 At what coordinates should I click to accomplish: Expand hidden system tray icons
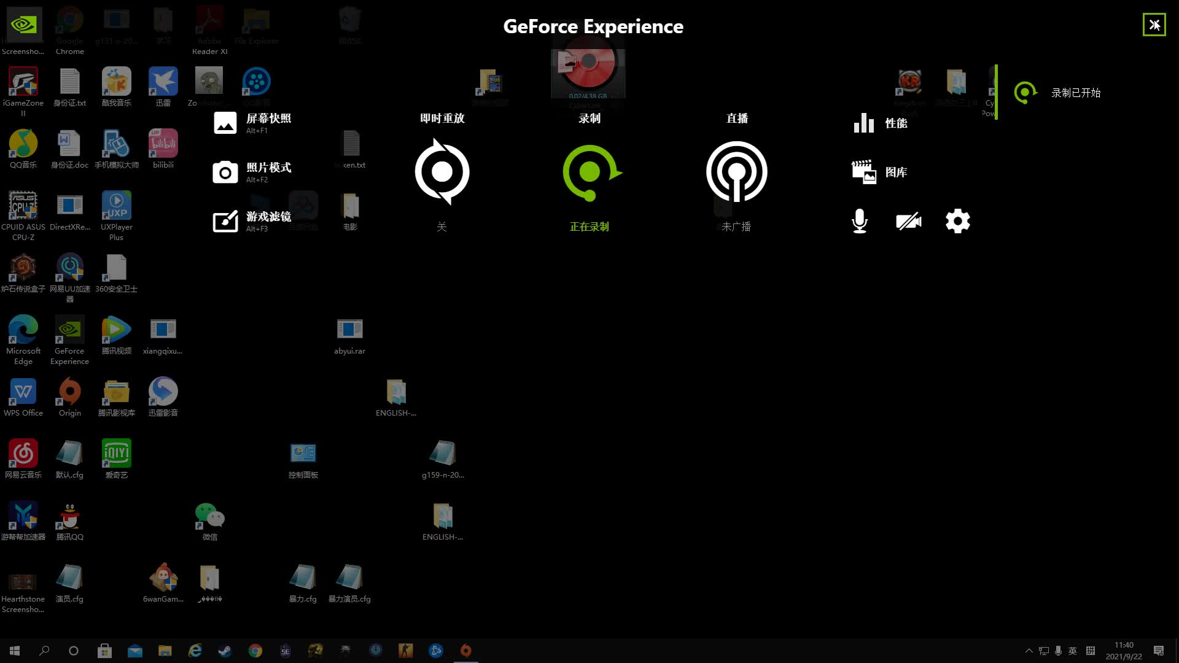pyautogui.click(x=1029, y=651)
